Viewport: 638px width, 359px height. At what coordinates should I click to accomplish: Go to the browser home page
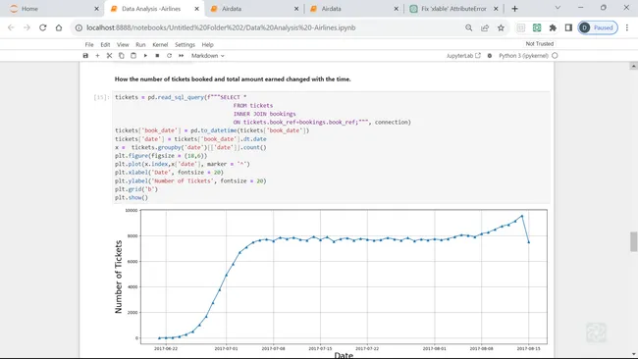pyautogui.click(x=59, y=27)
